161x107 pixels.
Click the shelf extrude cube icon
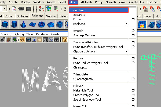(x=151, y=25)
